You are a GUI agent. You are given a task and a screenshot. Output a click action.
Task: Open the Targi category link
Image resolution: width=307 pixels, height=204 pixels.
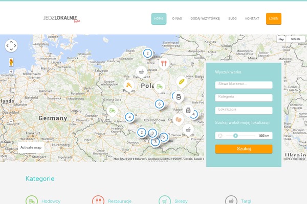[x=246, y=201]
